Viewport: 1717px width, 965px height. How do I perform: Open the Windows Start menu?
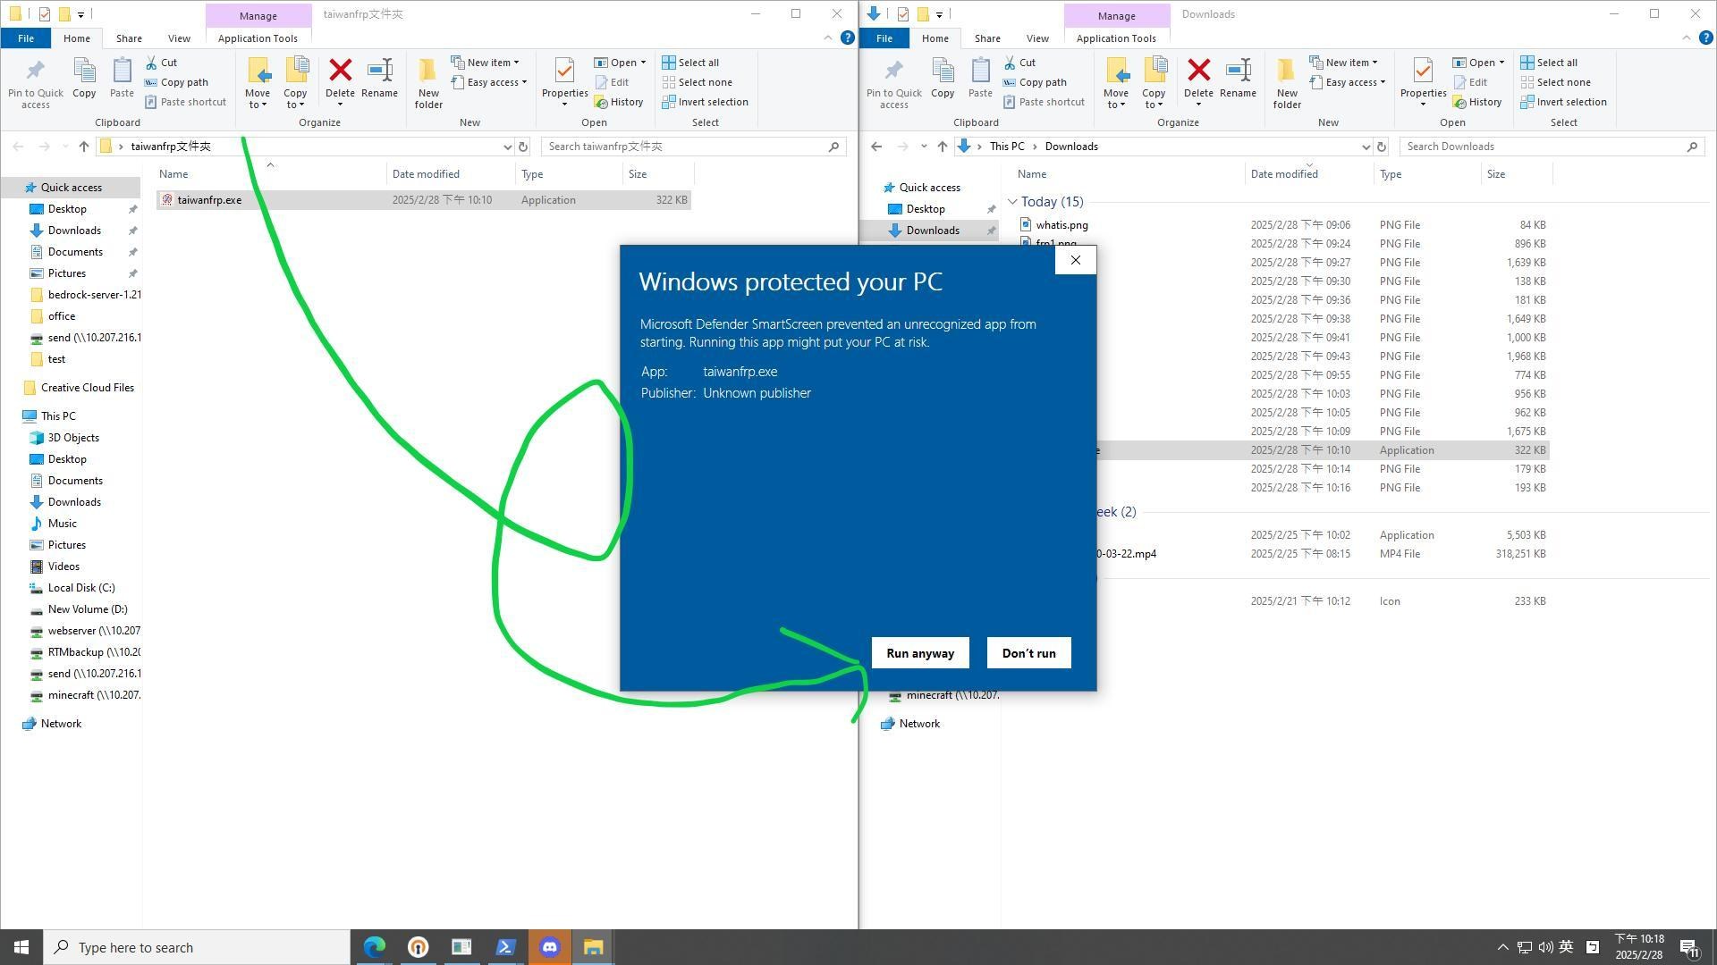click(21, 947)
